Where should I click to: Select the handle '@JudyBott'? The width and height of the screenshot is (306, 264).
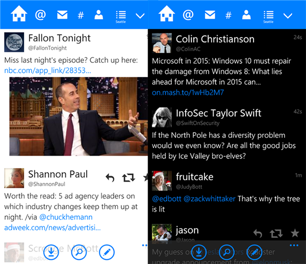coord(189,187)
